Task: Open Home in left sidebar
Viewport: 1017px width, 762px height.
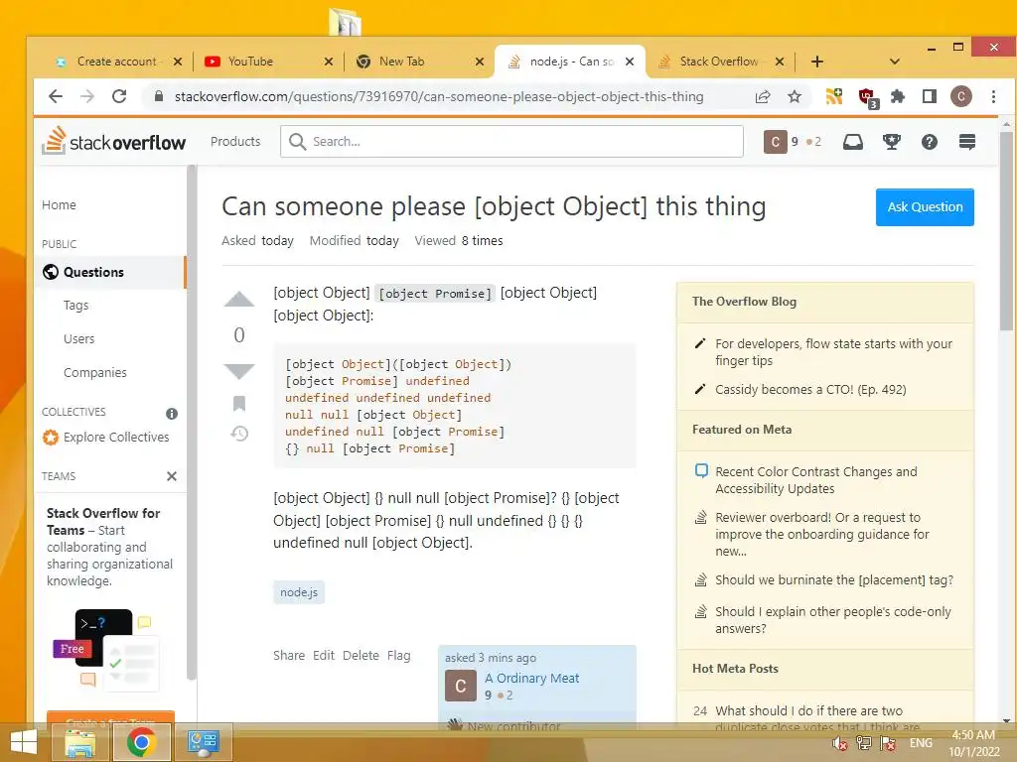Action: point(59,204)
